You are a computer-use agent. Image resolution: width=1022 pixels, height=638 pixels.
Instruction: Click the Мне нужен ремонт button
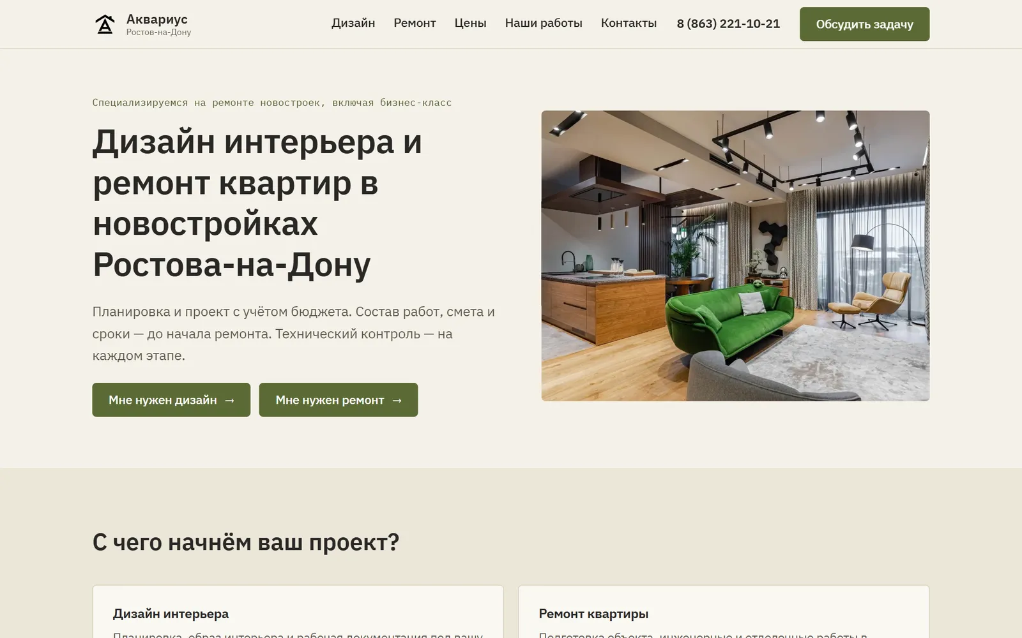[x=339, y=400]
